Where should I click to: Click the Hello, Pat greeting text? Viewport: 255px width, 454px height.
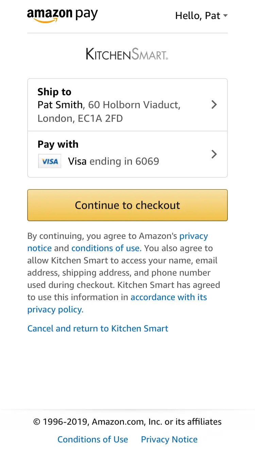tap(198, 16)
